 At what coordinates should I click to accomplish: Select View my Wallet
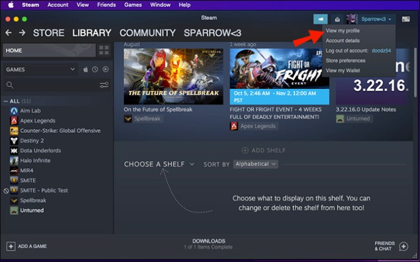click(343, 71)
